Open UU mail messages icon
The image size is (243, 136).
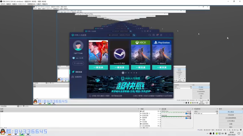(x=157, y=35)
